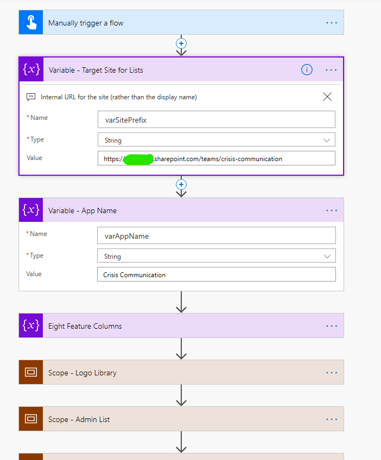Click the Crisis Communication value field
The height and width of the screenshot is (460, 381).
[x=216, y=274]
